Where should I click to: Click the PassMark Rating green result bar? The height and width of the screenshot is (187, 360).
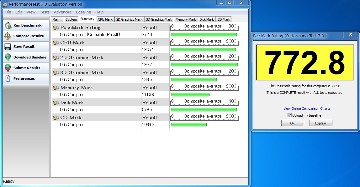point(204,35)
